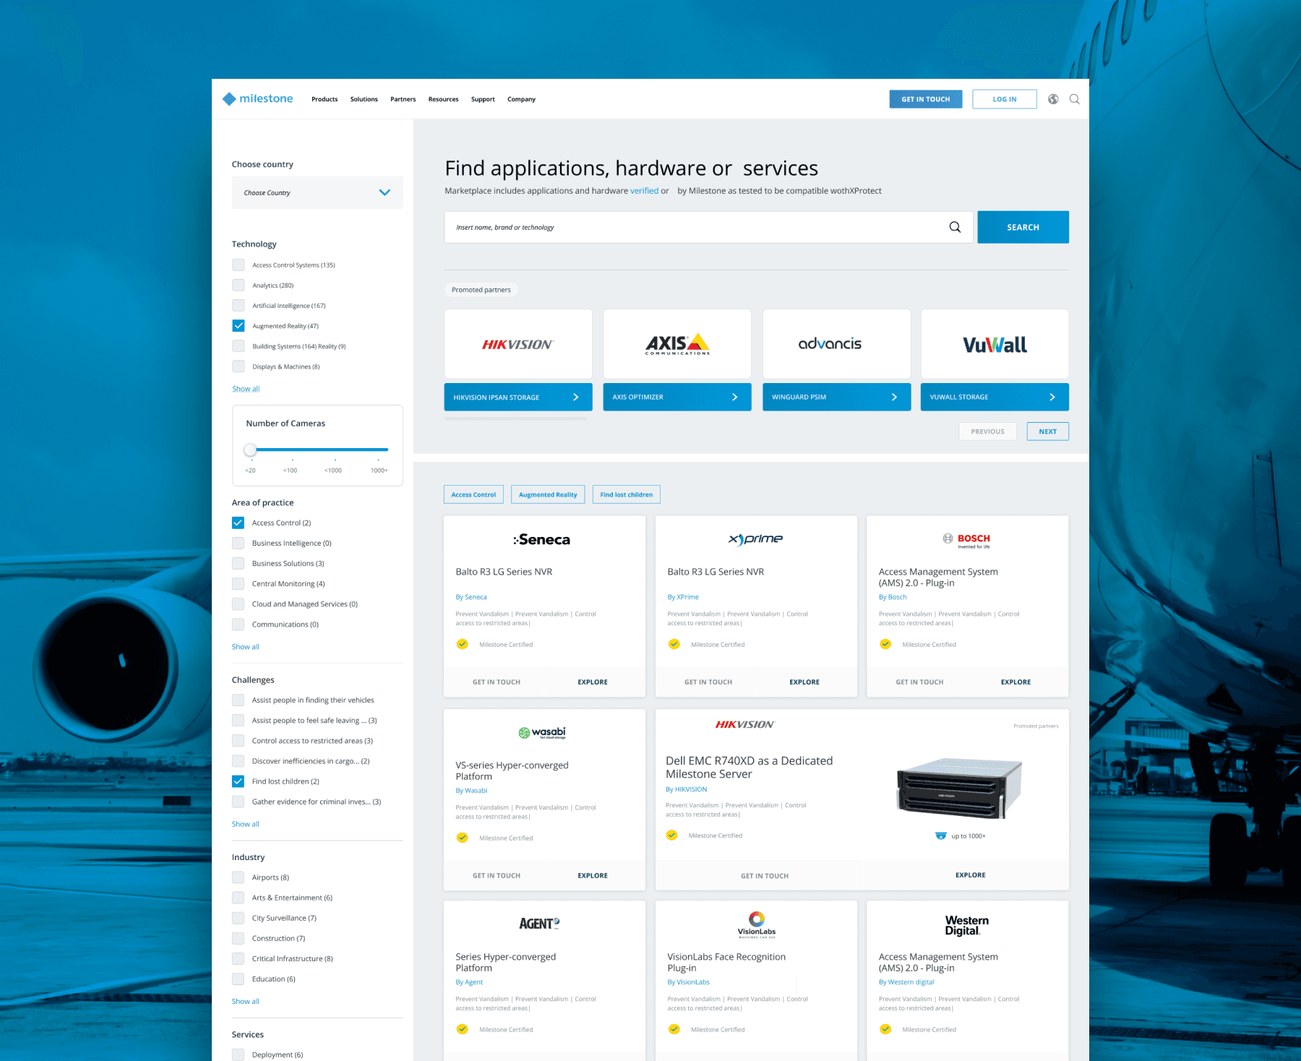Click Agent logo on product card
The height and width of the screenshot is (1061, 1301).
click(x=539, y=924)
